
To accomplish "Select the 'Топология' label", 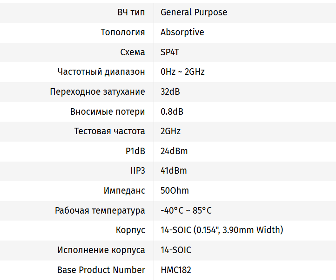I will point(123,33).
